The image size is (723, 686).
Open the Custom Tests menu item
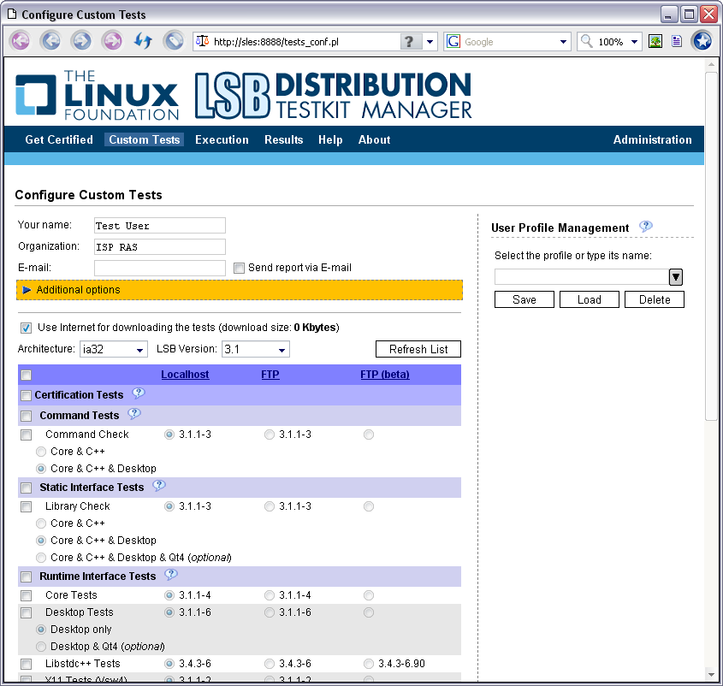[x=145, y=139]
